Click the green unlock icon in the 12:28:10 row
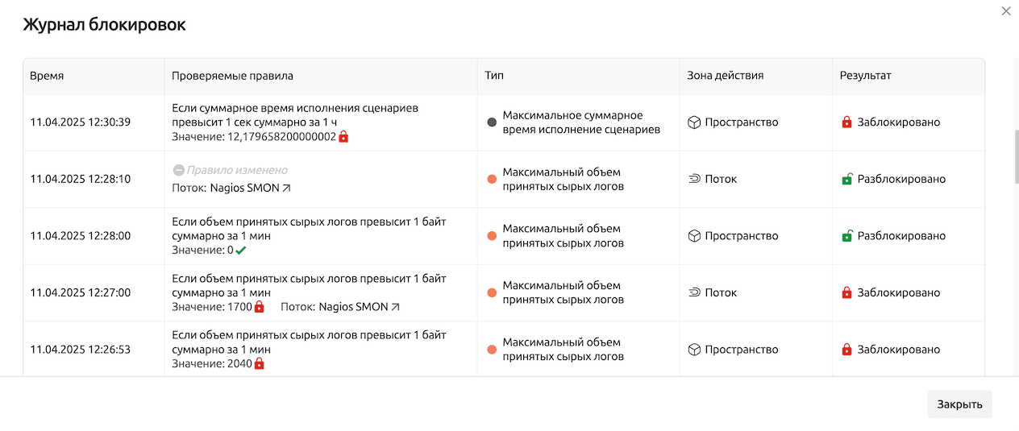This screenshot has height=431, width=1019. [x=846, y=179]
